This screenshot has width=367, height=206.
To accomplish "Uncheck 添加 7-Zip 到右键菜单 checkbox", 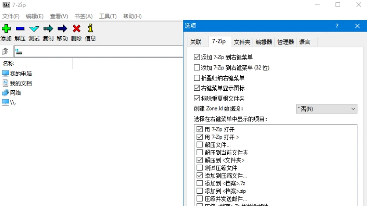I will coord(197,57).
